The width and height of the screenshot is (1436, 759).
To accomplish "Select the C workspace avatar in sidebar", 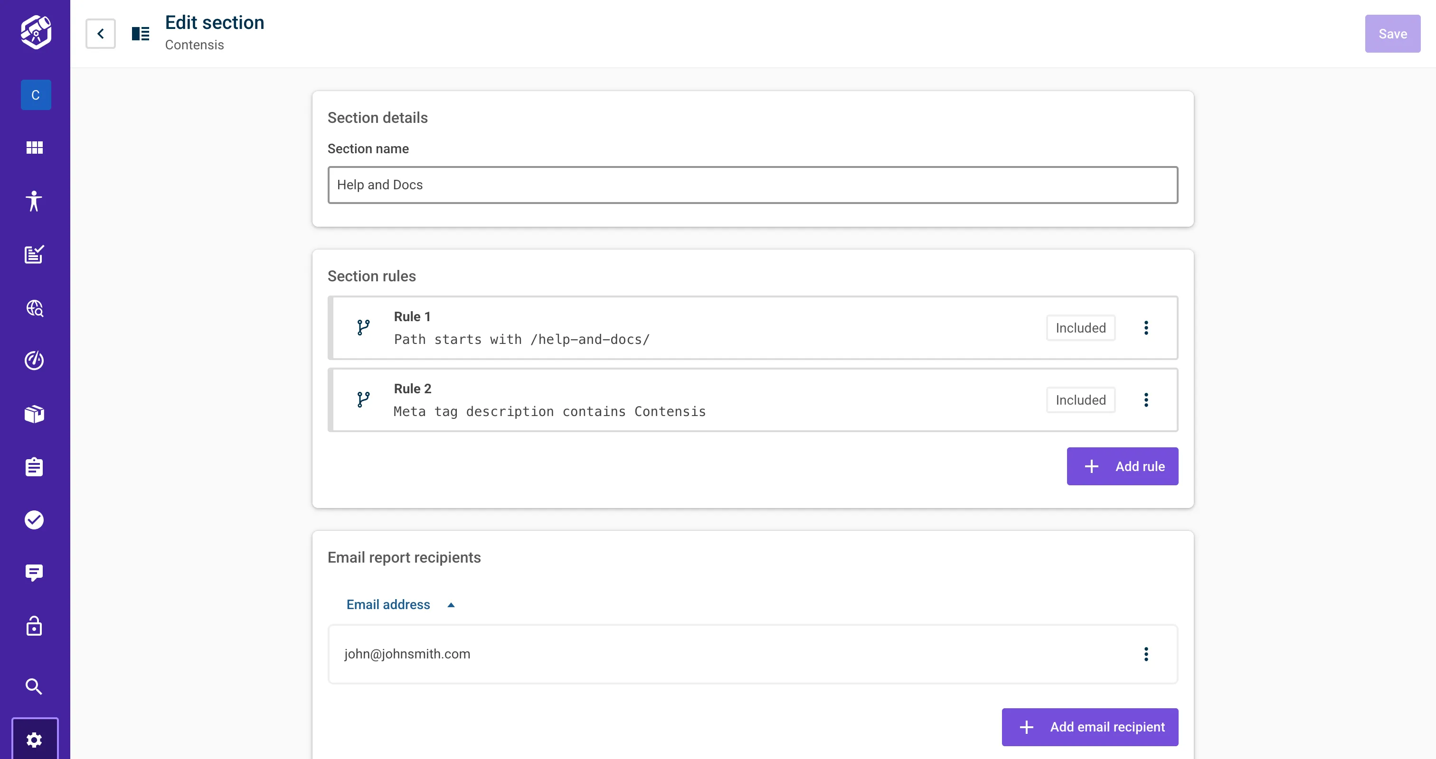I will click(36, 95).
